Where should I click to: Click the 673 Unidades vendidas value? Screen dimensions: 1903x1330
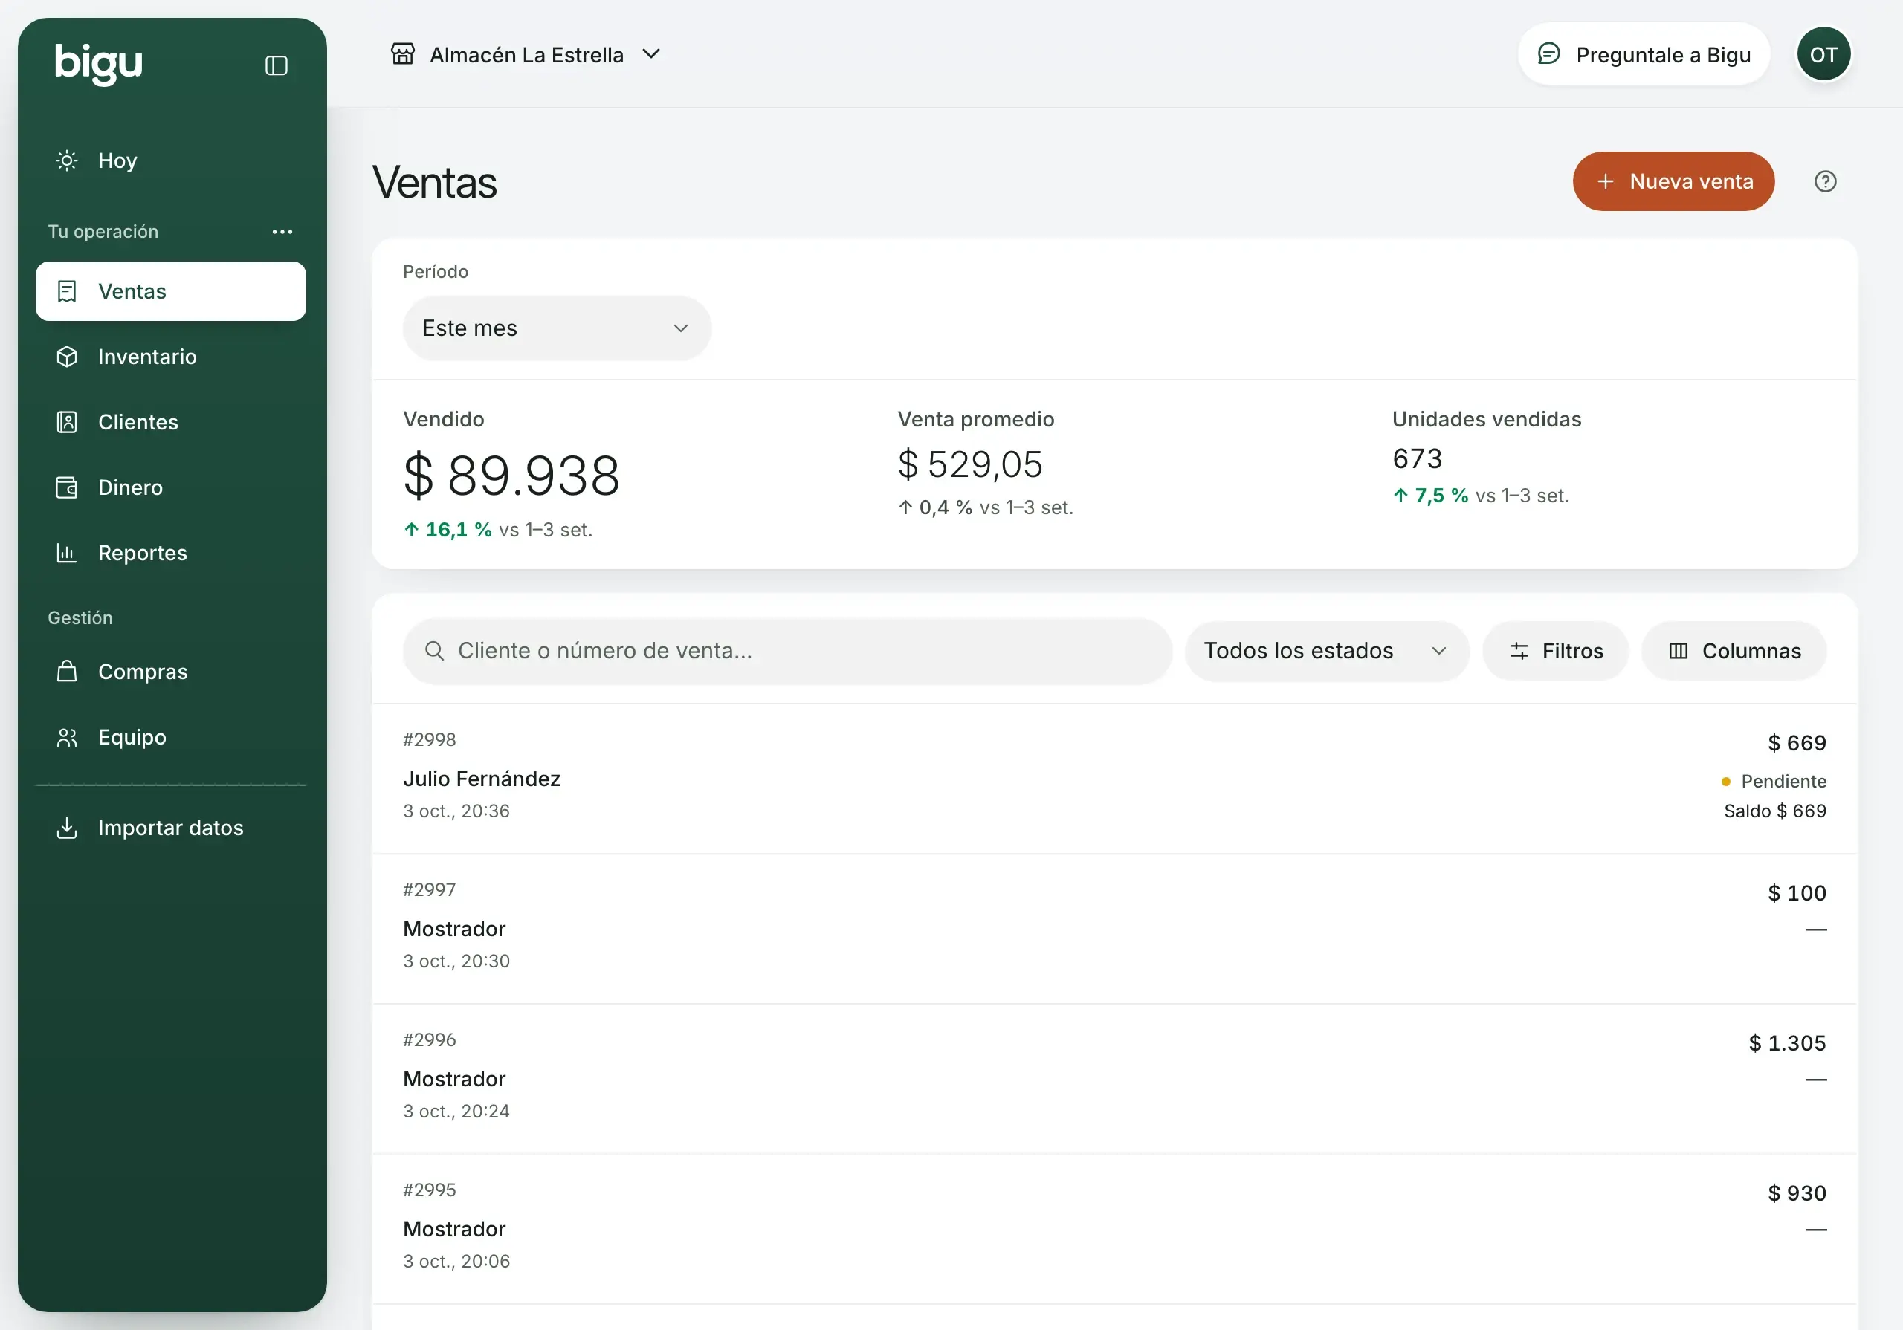tap(1418, 458)
